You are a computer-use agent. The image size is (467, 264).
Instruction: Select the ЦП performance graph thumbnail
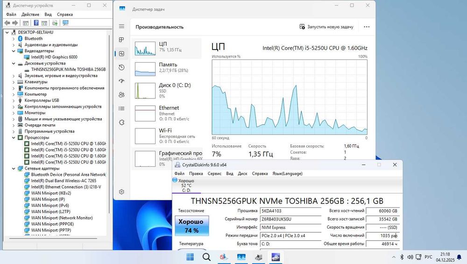145,49
